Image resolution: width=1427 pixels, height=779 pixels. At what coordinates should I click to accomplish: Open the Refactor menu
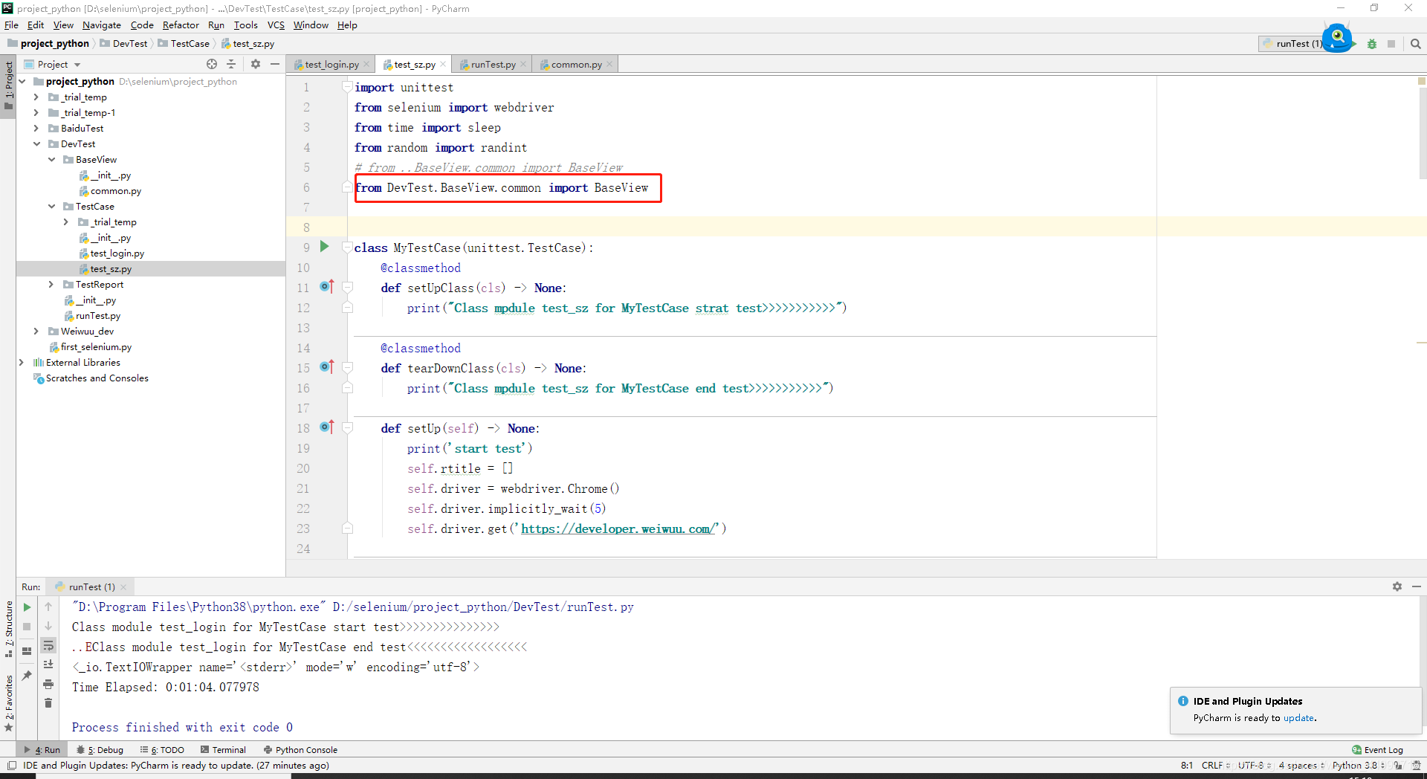[x=181, y=25]
